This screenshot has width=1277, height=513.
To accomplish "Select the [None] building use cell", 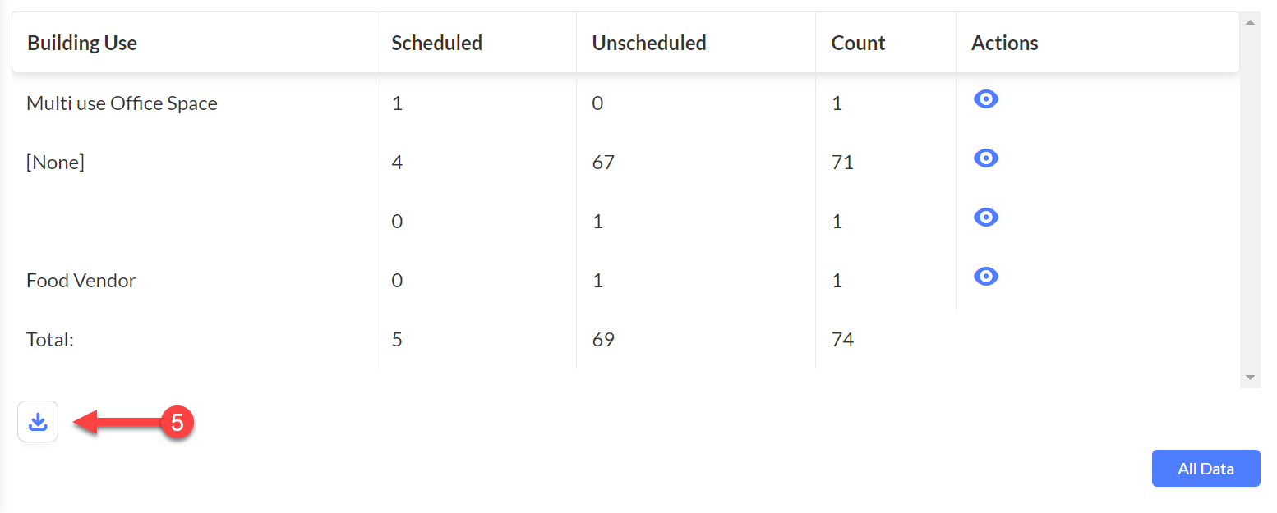I will pyautogui.click(x=55, y=163).
